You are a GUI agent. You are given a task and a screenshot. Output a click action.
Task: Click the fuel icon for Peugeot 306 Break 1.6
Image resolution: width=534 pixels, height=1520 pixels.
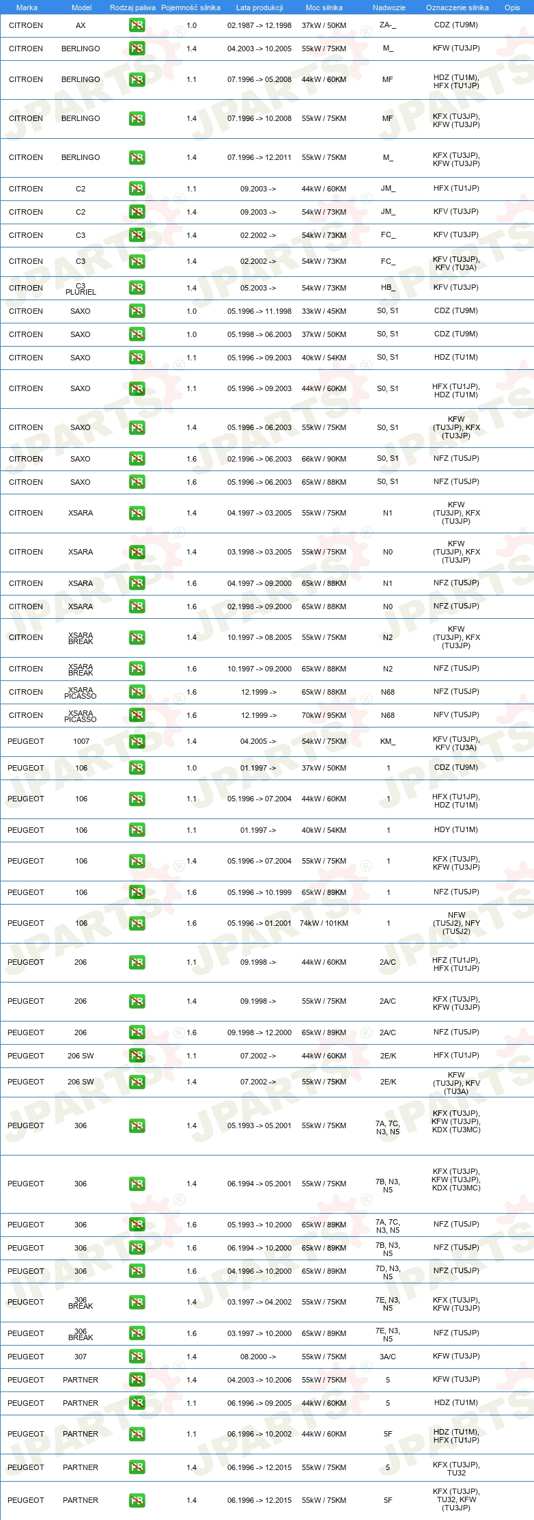(137, 1333)
